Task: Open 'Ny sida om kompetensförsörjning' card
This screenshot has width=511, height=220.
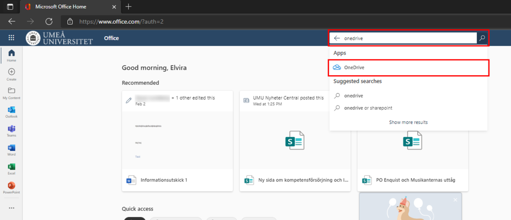Action: point(295,141)
